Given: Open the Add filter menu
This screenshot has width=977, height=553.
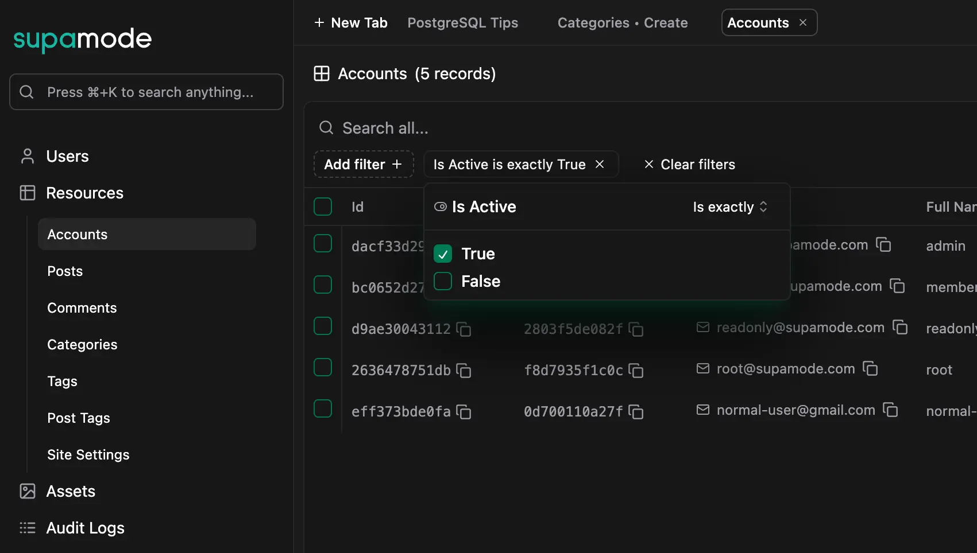Looking at the screenshot, I should click(363, 165).
